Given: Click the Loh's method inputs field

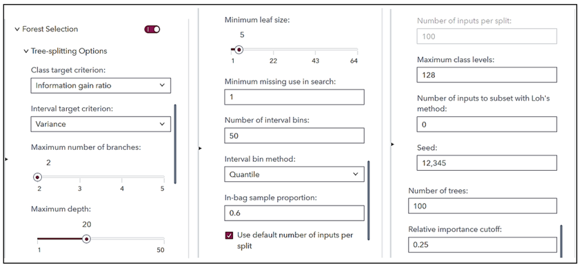Looking at the screenshot, I should coord(487,124).
